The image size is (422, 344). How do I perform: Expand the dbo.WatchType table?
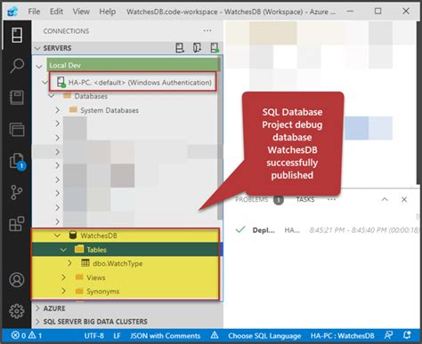coord(69,263)
